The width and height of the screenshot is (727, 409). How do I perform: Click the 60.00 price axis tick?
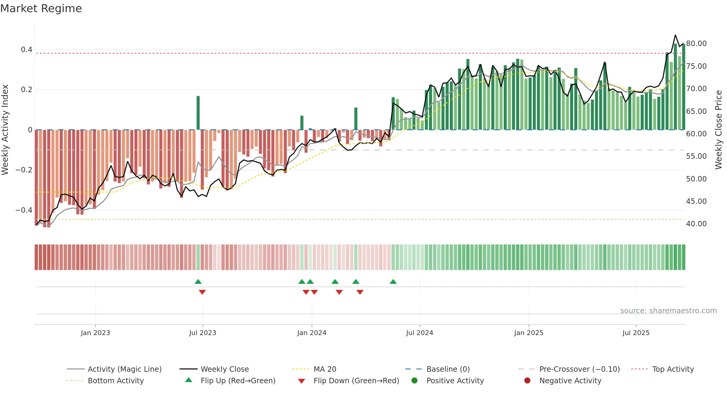[696, 134]
